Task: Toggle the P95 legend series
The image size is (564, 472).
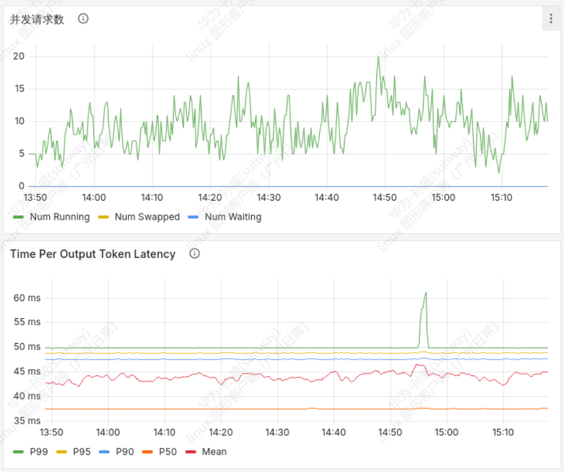Action: (x=81, y=452)
